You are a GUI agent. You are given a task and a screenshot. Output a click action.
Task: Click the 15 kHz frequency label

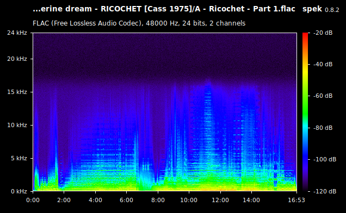pos(17,92)
